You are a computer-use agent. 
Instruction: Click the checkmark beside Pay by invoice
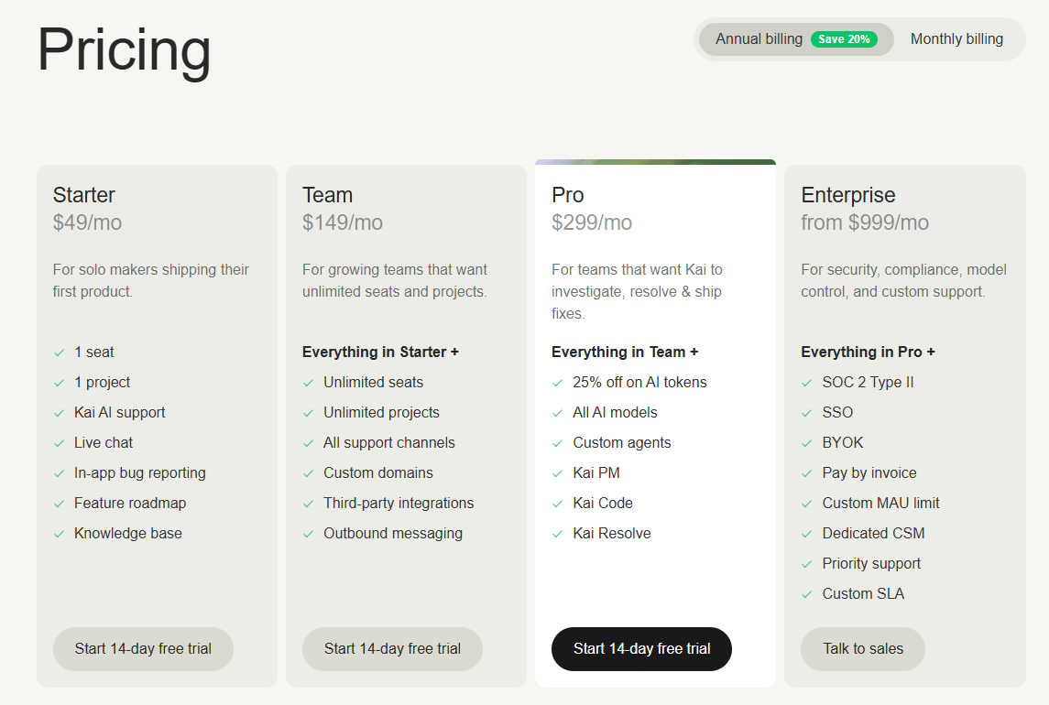point(807,473)
